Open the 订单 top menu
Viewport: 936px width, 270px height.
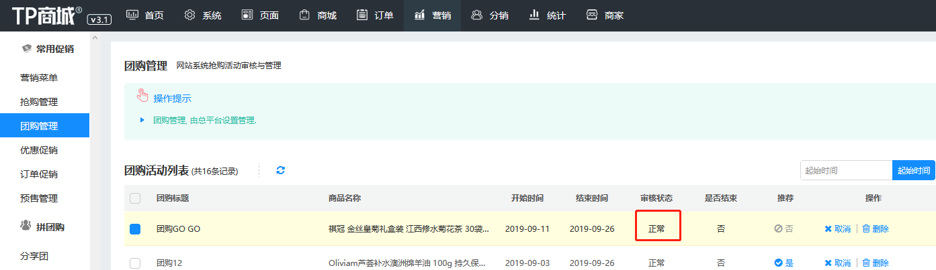tap(376, 15)
